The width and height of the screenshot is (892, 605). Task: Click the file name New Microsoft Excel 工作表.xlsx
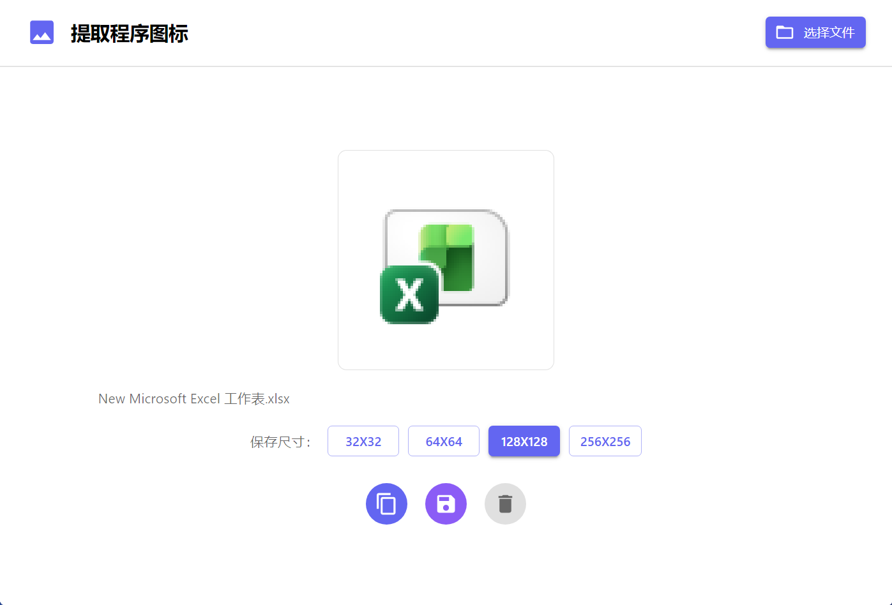coord(193,399)
